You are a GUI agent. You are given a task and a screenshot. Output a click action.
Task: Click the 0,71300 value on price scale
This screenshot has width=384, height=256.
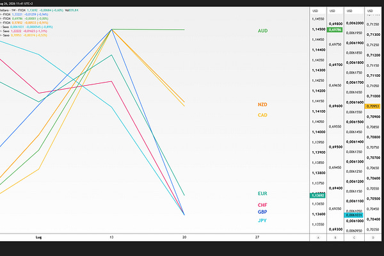point(373,35)
